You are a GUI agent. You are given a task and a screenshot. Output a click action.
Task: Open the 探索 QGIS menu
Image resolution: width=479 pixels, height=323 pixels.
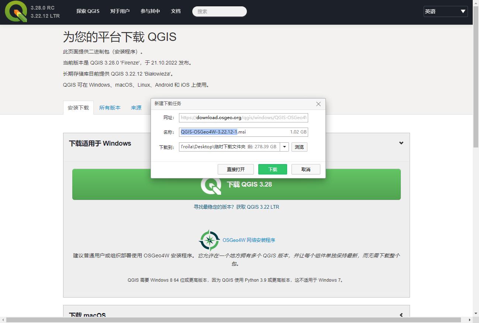click(x=88, y=11)
